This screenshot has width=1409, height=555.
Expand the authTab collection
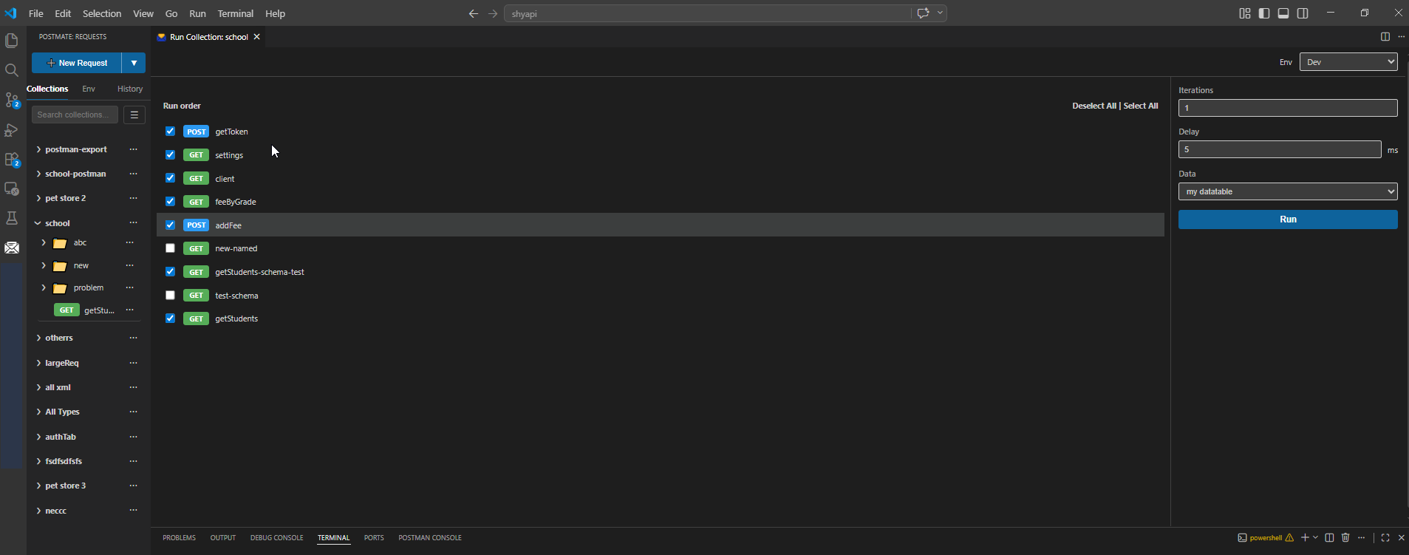click(x=38, y=437)
